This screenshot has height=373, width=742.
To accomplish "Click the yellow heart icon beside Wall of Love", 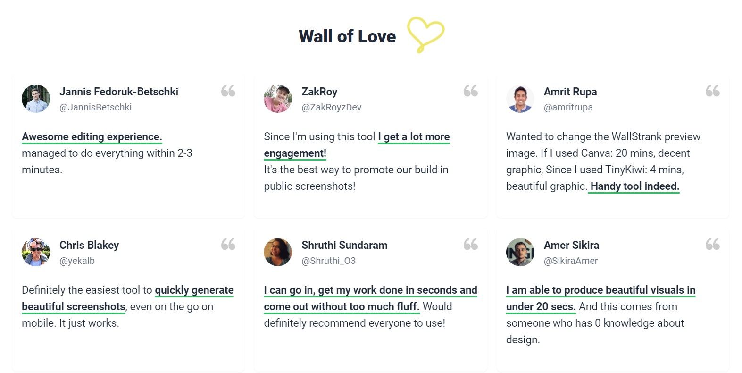I will click(x=425, y=34).
